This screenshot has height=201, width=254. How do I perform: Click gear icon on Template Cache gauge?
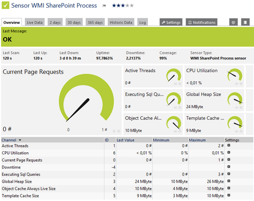(241, 131)
